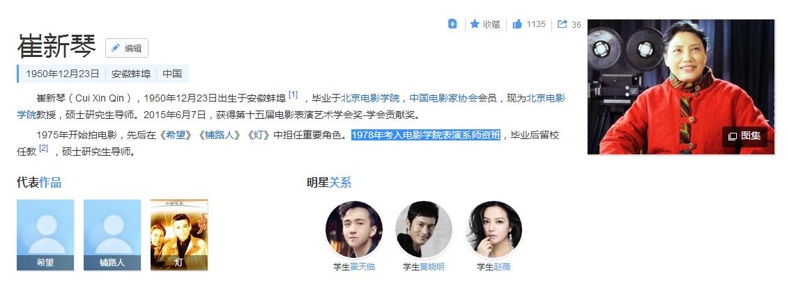Click the blue add-document icon
The width and height of the screenshot is (787, 292).
(x=452, y=24)
